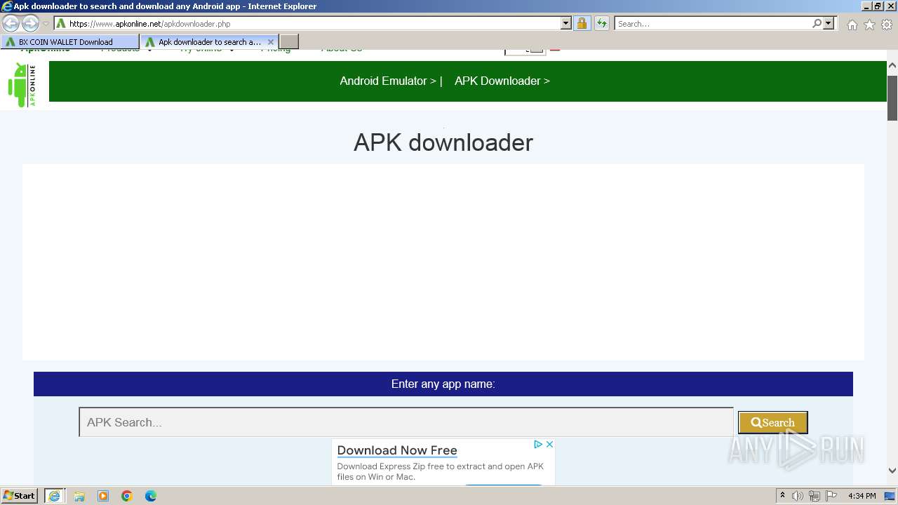The width and height of the screenshot is (898, 505).
Task: Click the network tray icon
Action: [x=815, y=496]
